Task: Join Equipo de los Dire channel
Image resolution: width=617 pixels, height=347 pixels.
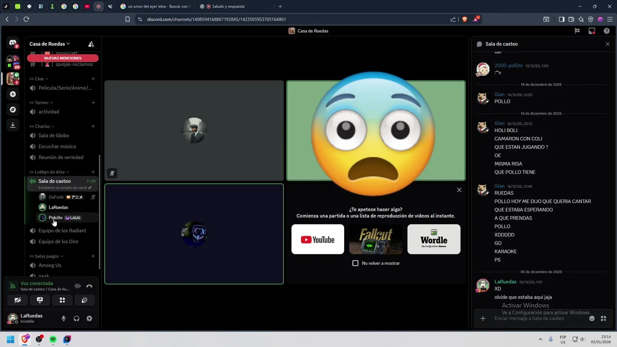Action: point(63,241)
